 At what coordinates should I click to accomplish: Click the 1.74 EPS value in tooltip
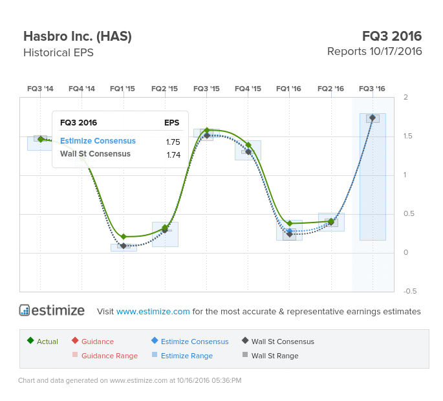click(173, 155)
